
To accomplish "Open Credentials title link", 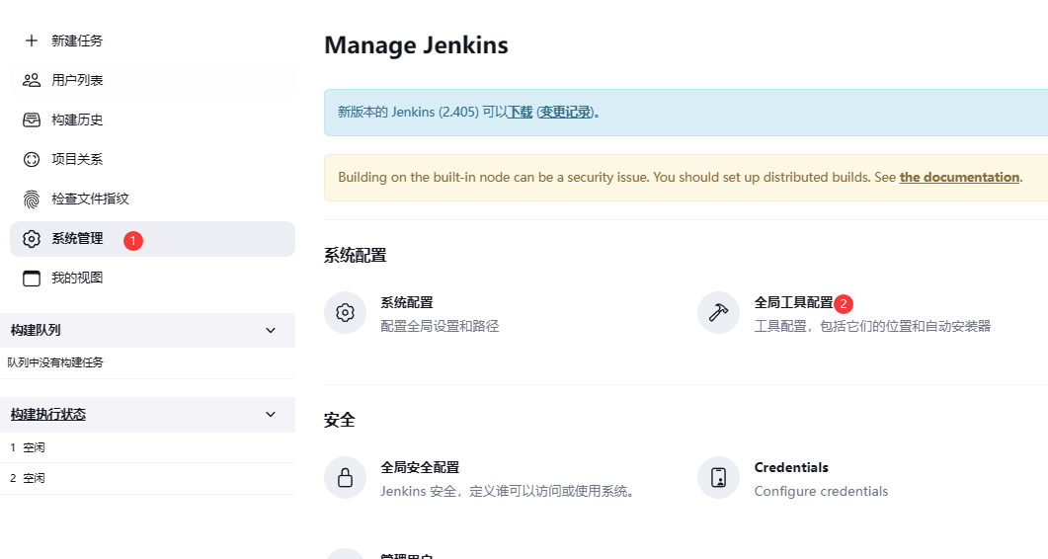I will coord(791,467).
